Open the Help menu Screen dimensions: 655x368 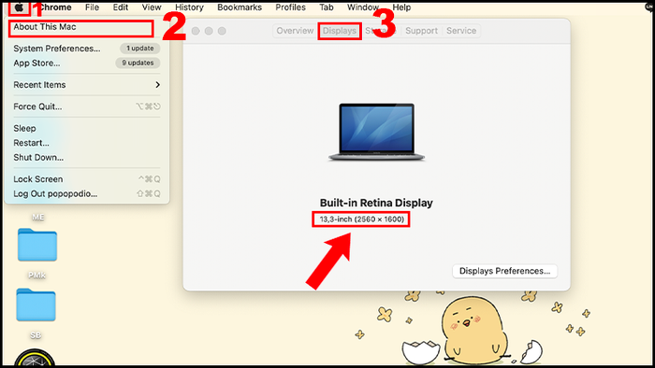pos(401,7)
